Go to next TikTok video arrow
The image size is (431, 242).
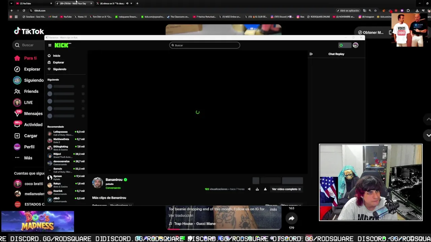pos(428,135)
